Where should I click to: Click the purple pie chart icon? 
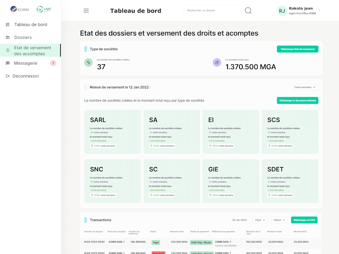217,62
